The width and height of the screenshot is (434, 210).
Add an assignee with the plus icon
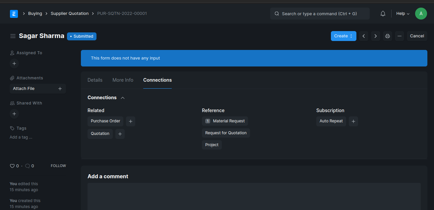tap(14, 63)
